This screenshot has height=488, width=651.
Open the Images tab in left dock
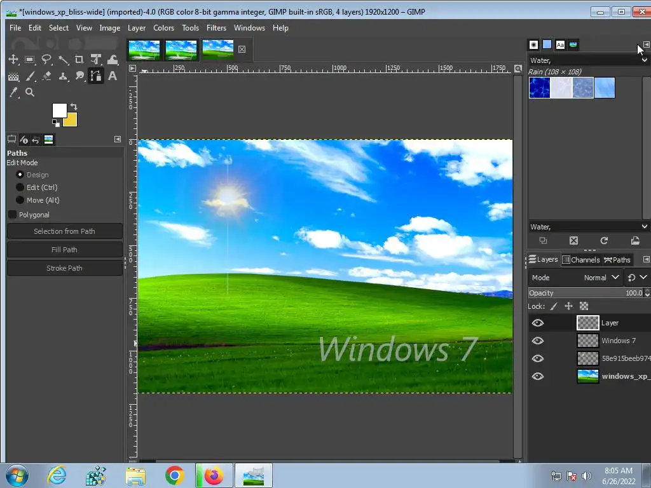pos(48,139)
